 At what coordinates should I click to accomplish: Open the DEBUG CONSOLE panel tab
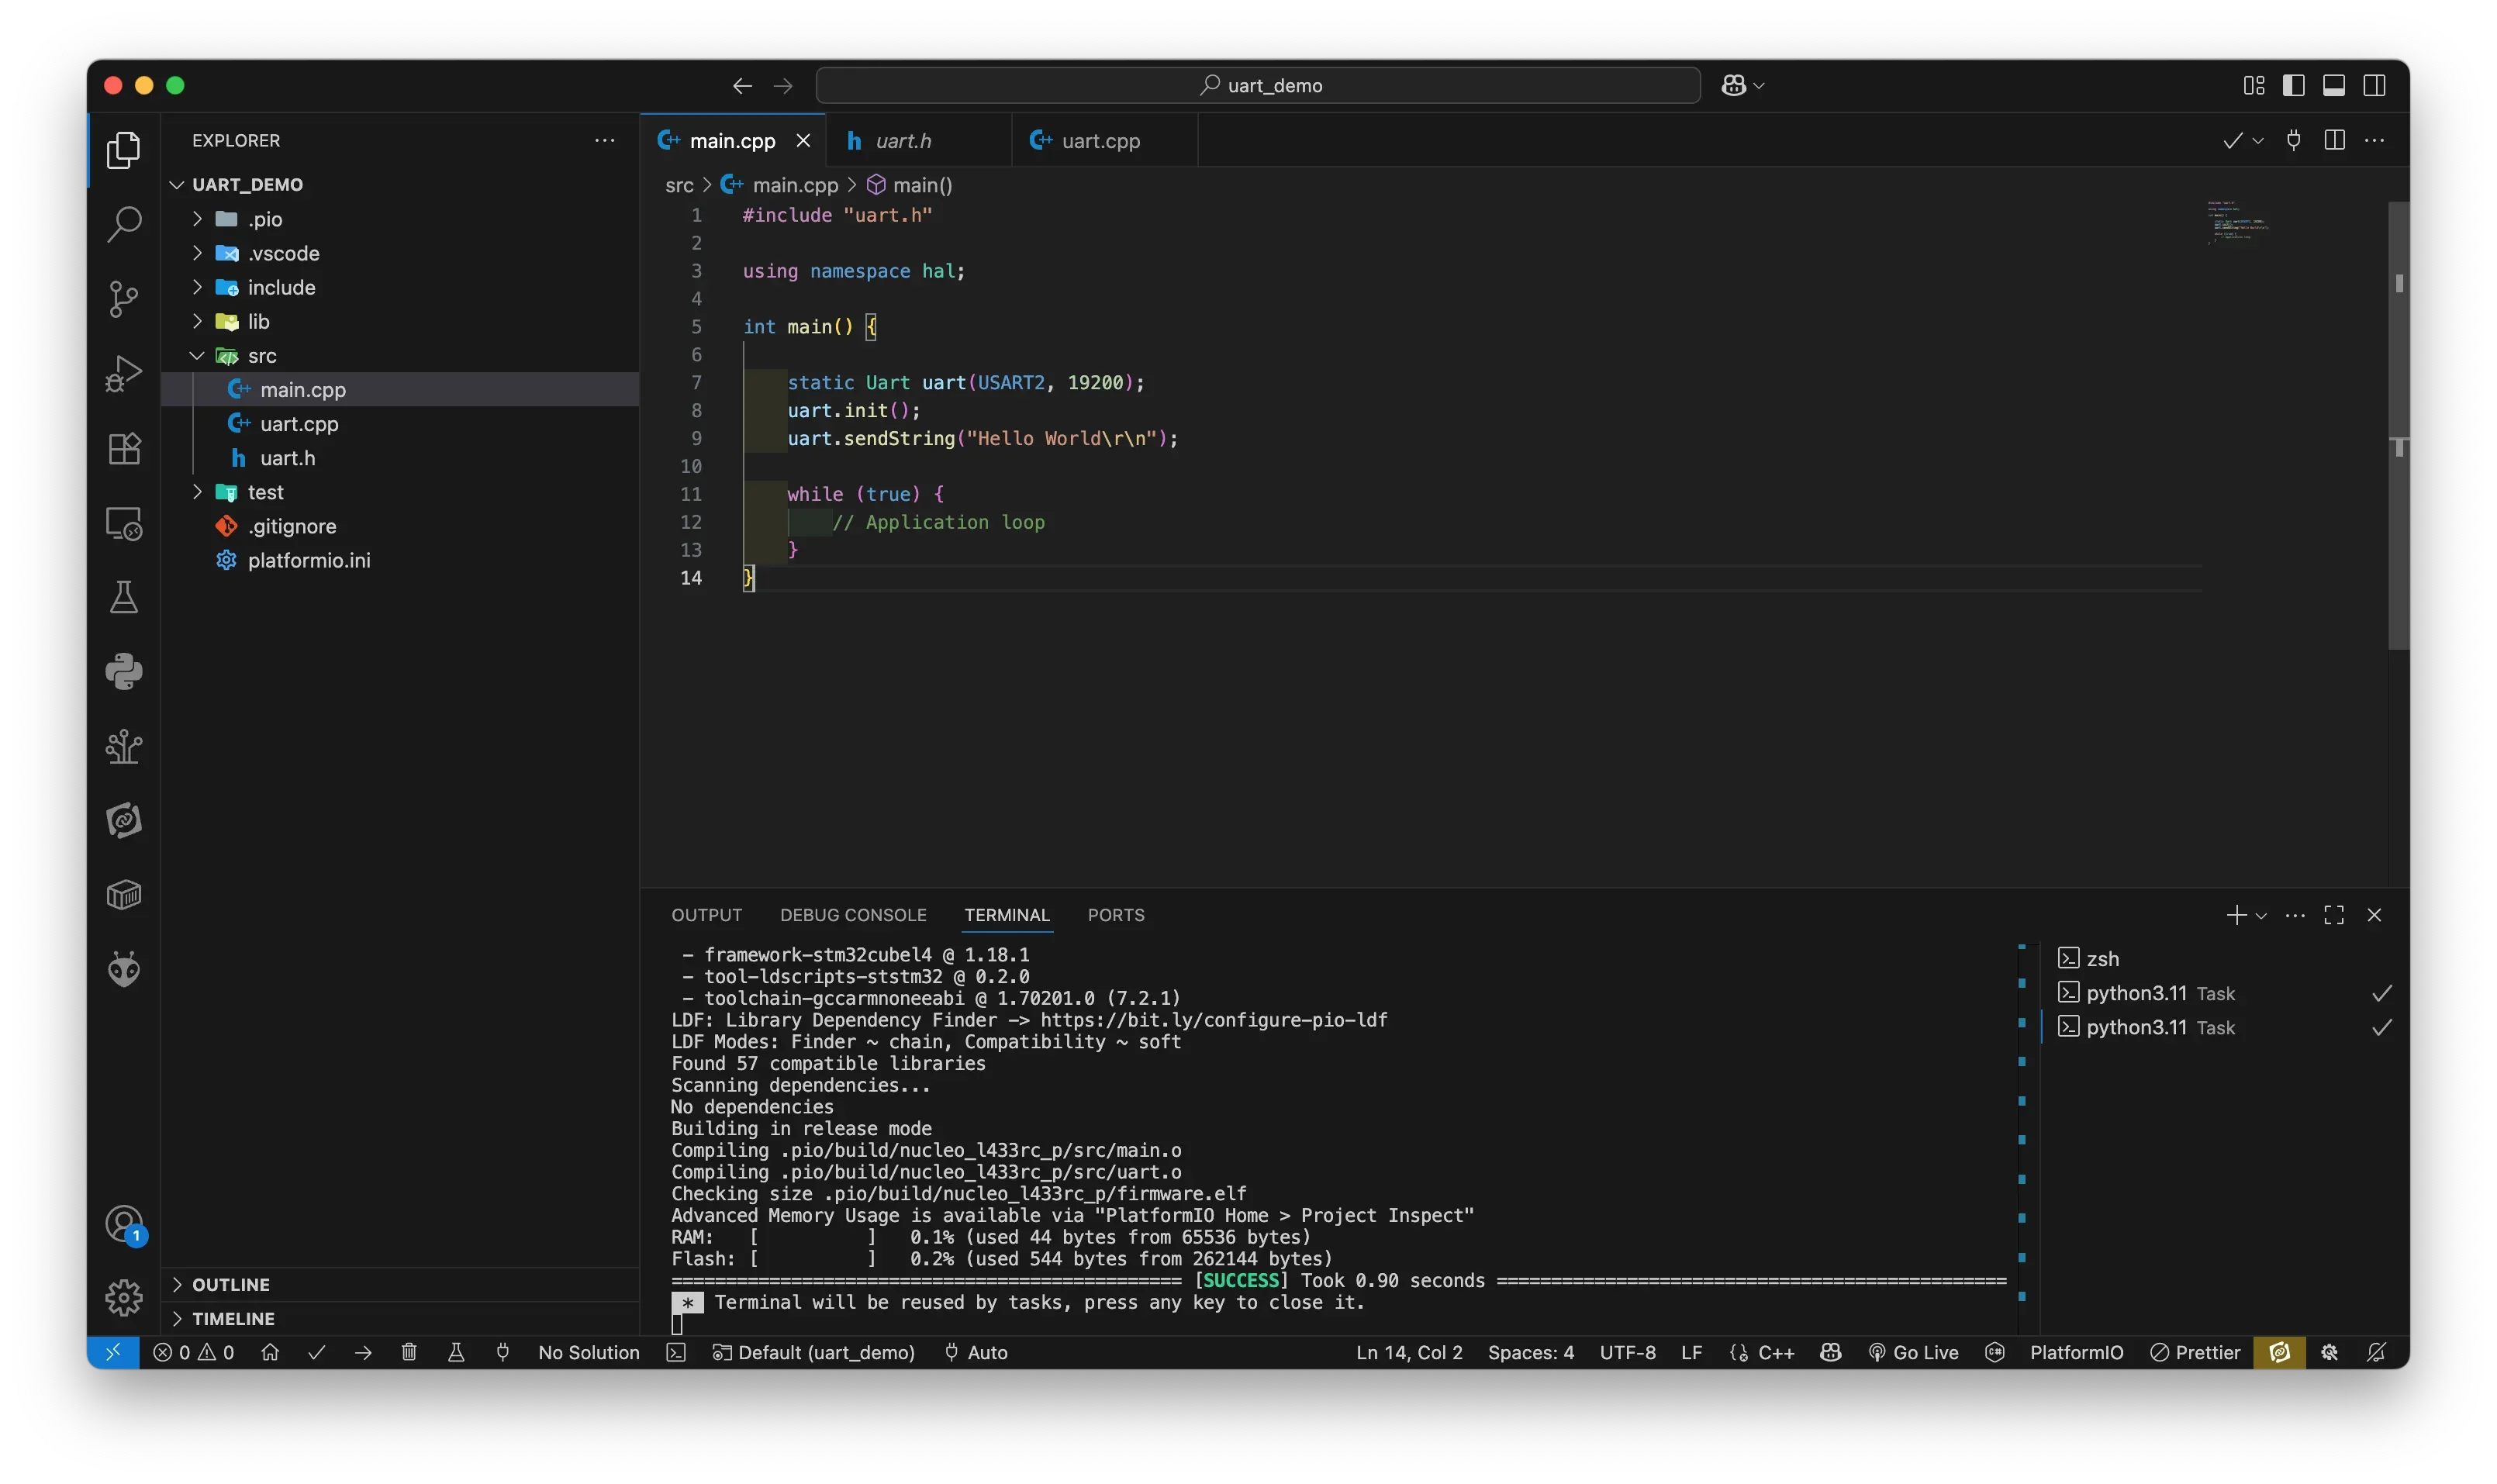pyautogui.click(x=852, y=915)
